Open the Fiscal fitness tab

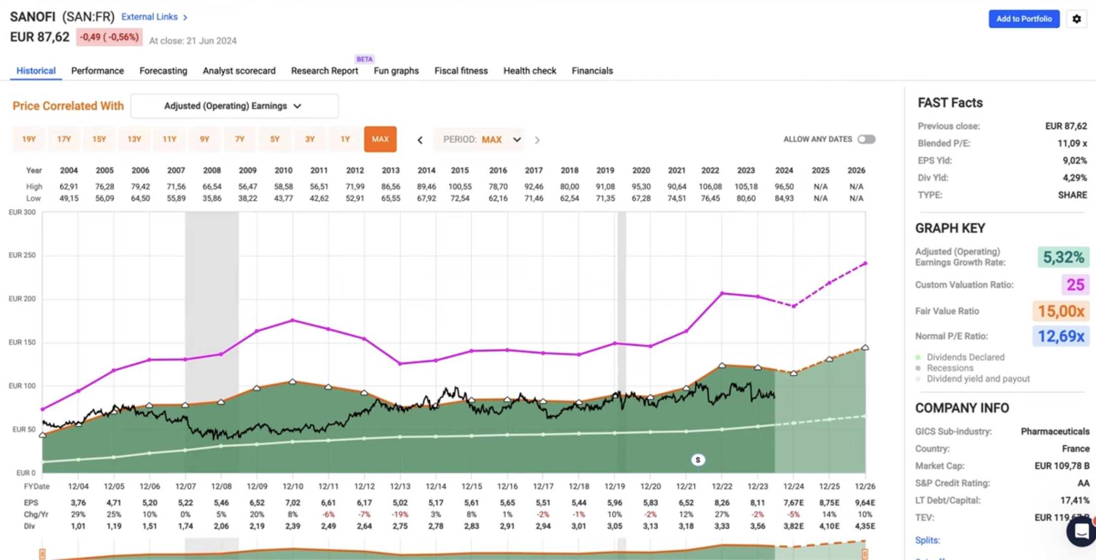[461, 71]
